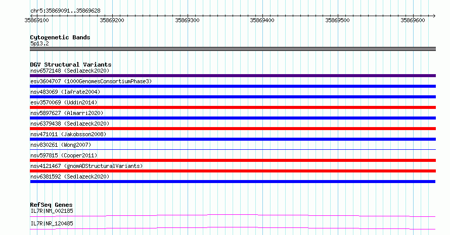This screenshot has width=450, height=235.
Task: Click the RefSeq Genes track title
Action: coord(51,205)
